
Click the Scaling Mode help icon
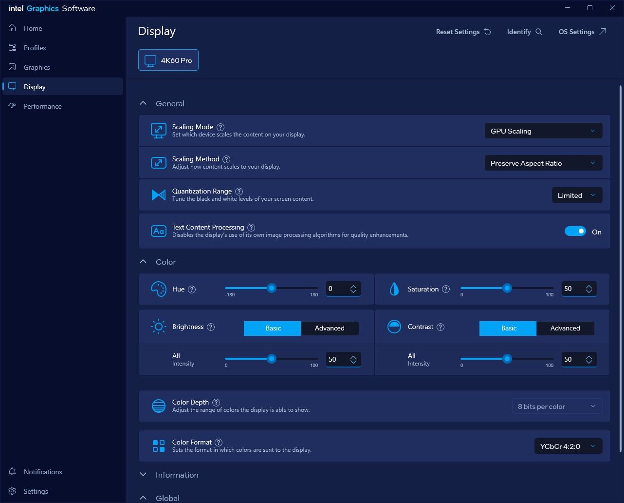point(220,127)
